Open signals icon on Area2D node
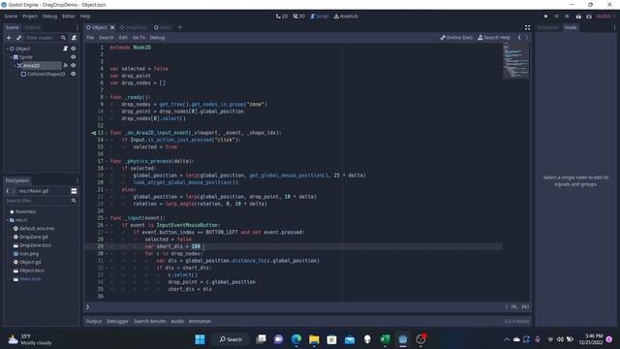620x349 pixels. pyautogui.click(x=66, y=65)
